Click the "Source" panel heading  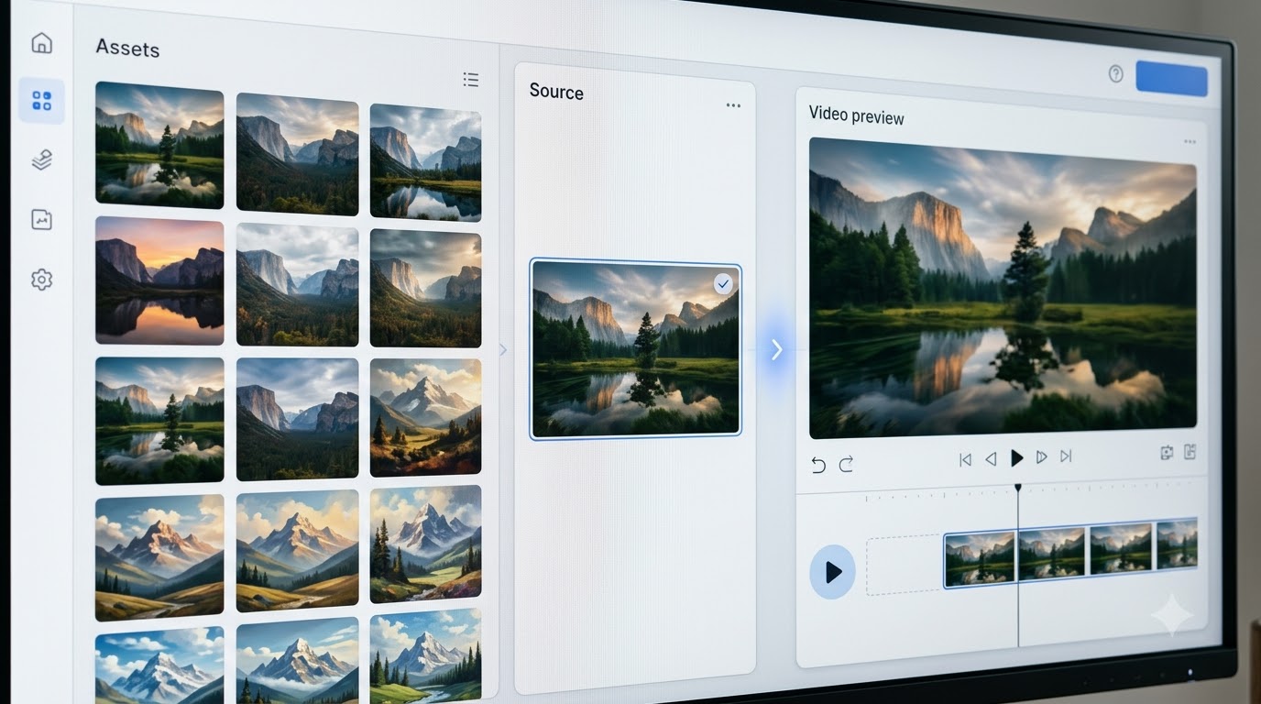pyautogui.click(x=556, y=92)
